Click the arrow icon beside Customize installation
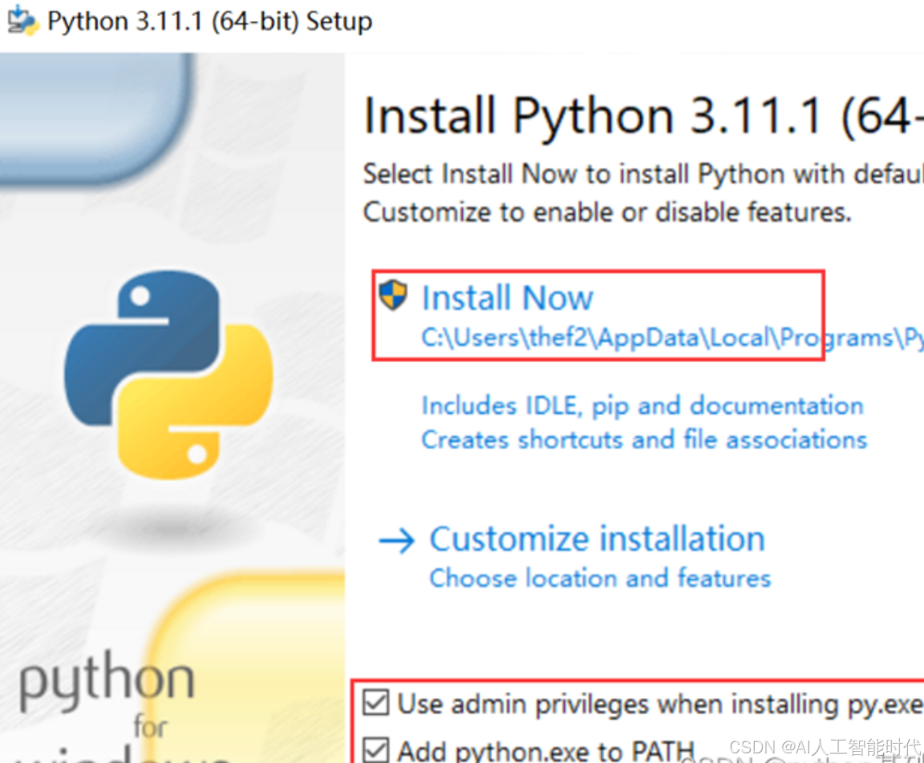Viewport: 924px width, 763px height. 396,540
